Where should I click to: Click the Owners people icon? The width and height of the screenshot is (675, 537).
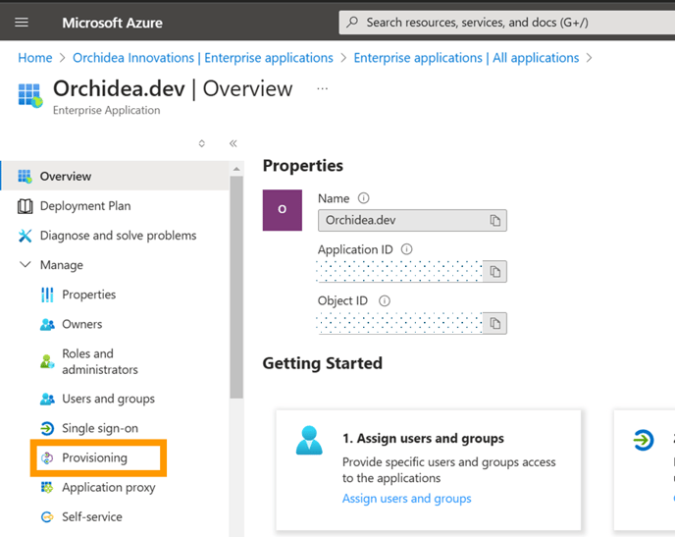click(47, 324)
